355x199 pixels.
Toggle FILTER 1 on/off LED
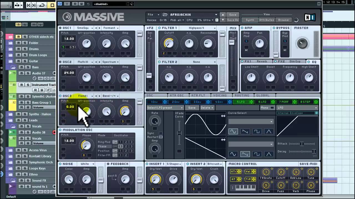pyautogui.click(x=159, y=28)
